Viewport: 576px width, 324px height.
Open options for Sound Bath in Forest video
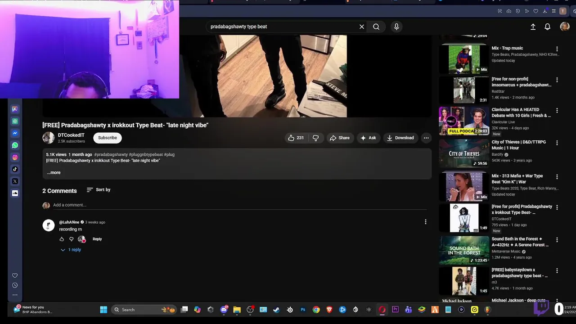pos(557,240)
